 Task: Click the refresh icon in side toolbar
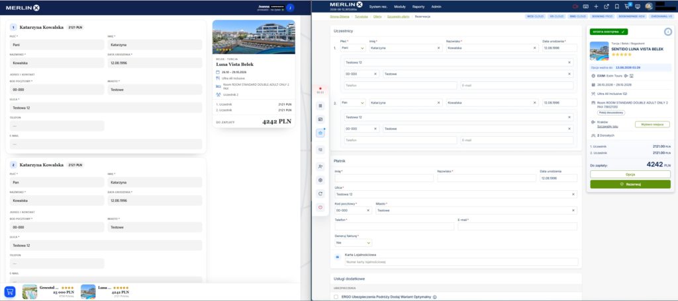pyautogui.click(x=320, y=193)
